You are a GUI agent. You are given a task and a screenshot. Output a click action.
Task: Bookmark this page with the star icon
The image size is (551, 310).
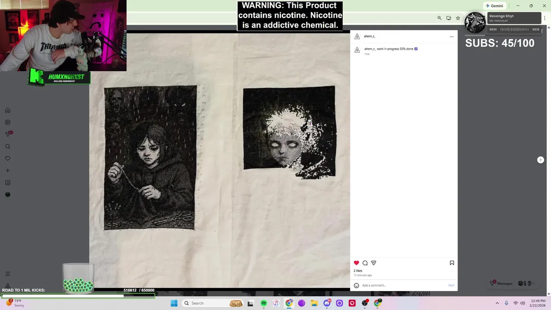point(458,18)
